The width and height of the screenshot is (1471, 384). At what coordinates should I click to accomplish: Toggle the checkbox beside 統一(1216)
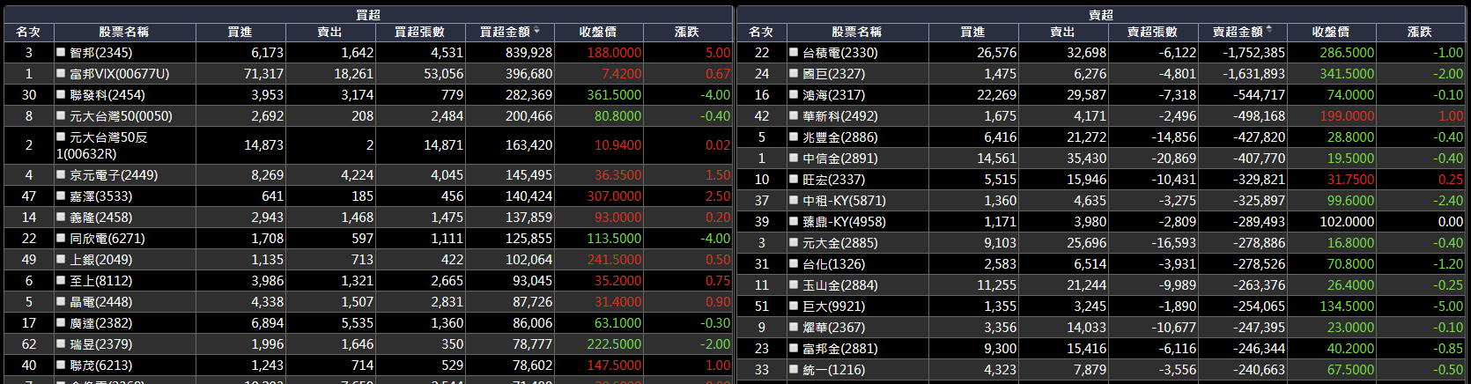coord(794,369)
